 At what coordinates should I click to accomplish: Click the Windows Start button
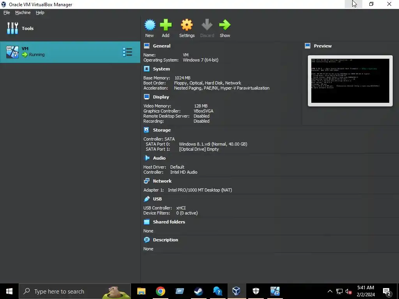coord(9,291)
